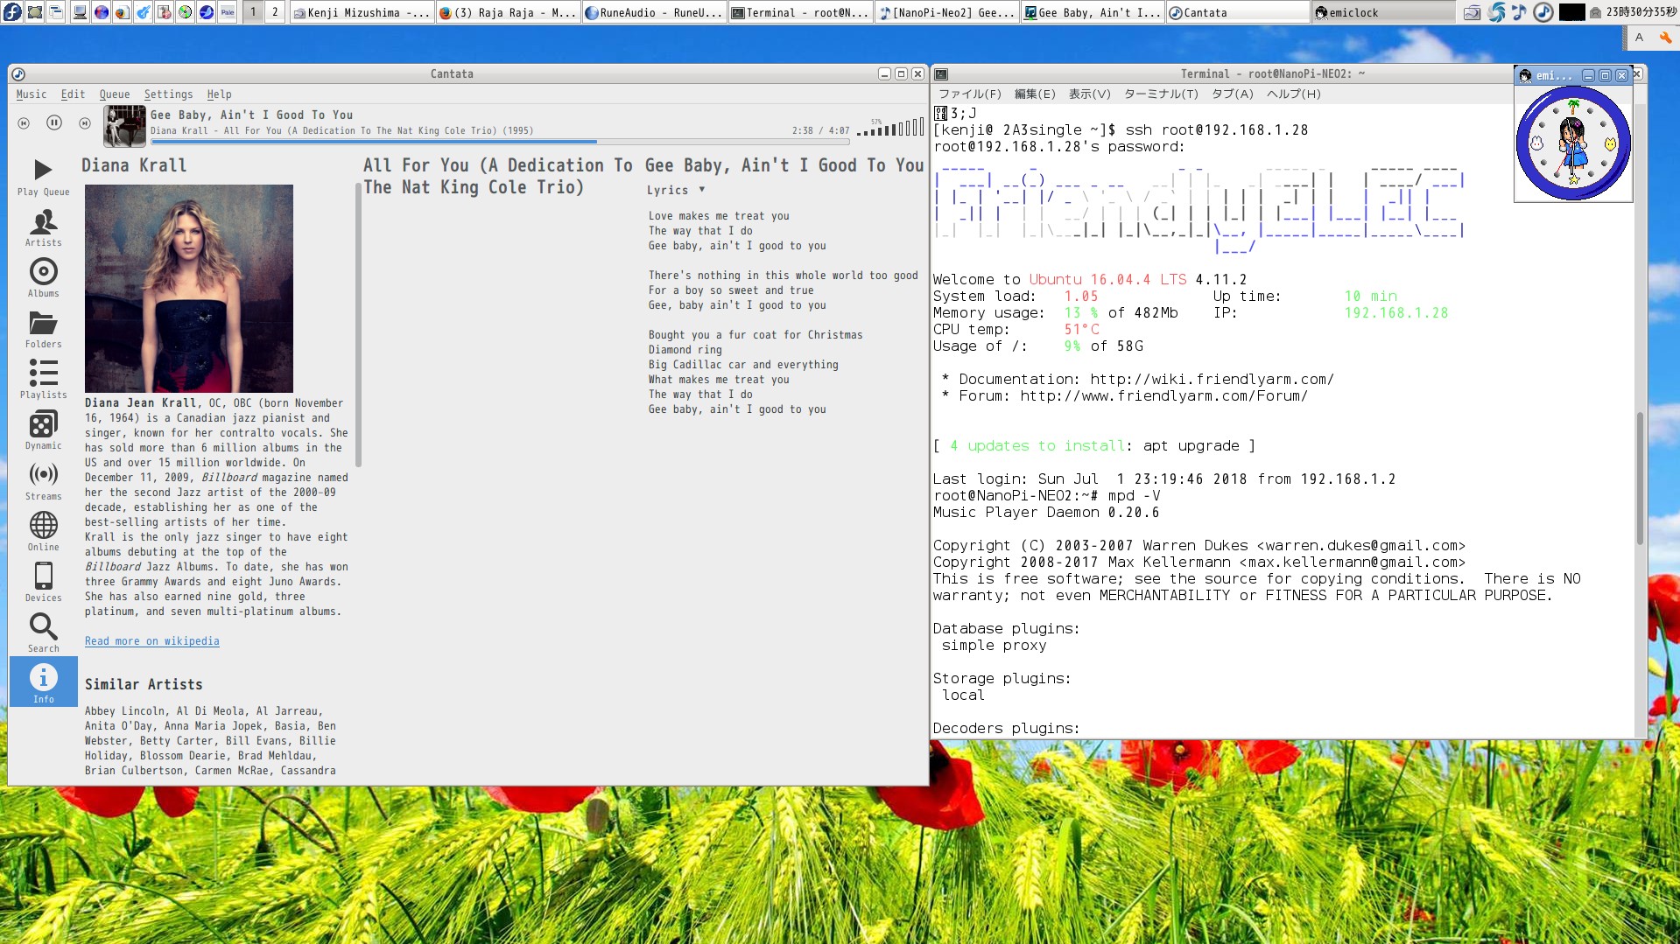Skip to the next track
1680x944 pixels.
coord(85,123)
